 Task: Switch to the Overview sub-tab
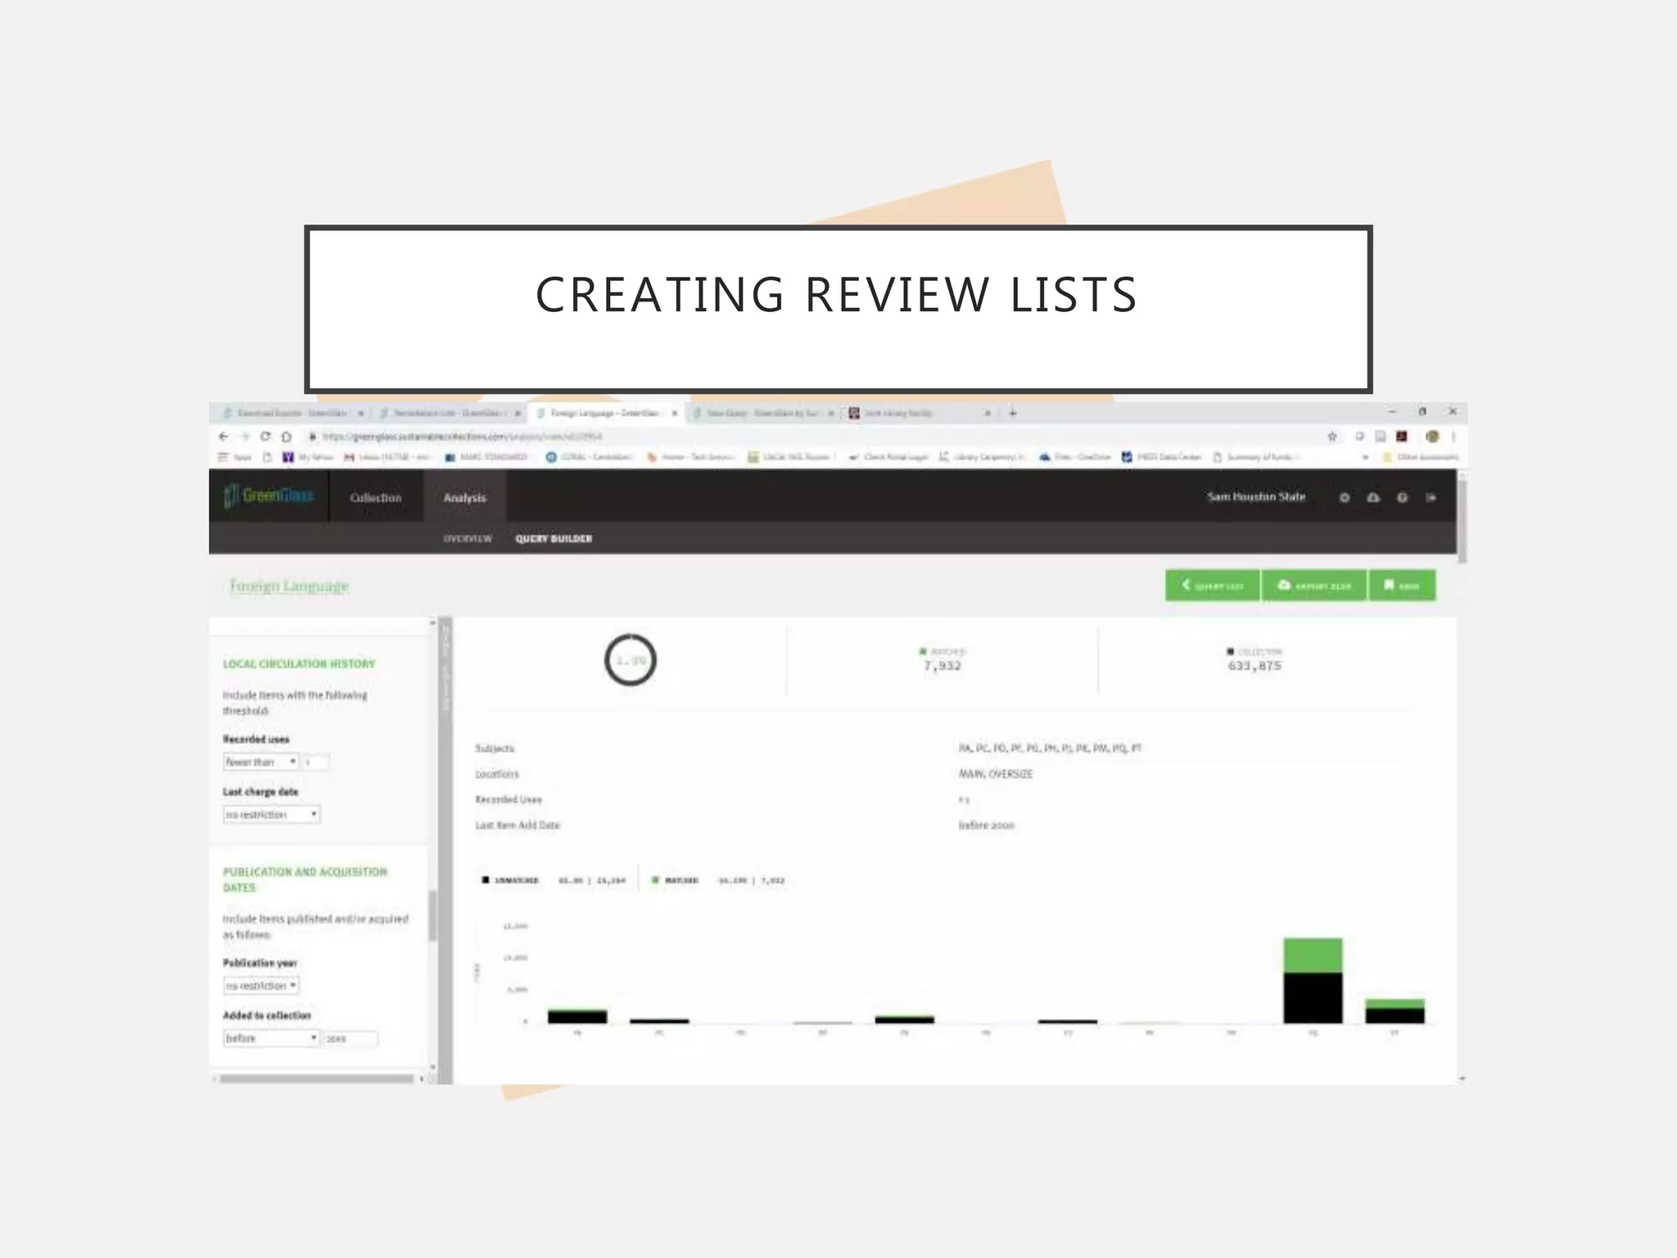pos(468,538)
